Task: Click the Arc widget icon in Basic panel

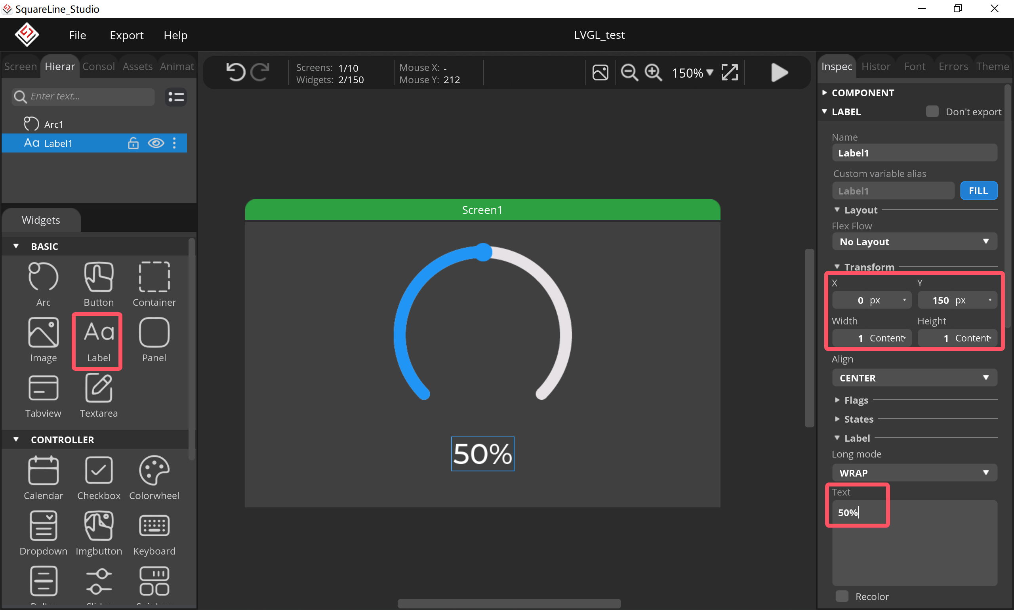Action: [43, 282]
